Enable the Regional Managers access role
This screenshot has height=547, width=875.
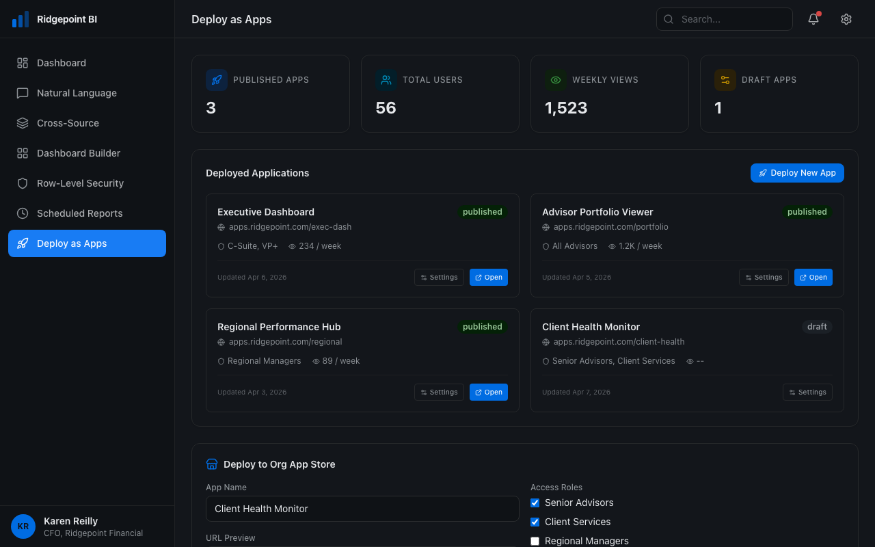[535, 541]
